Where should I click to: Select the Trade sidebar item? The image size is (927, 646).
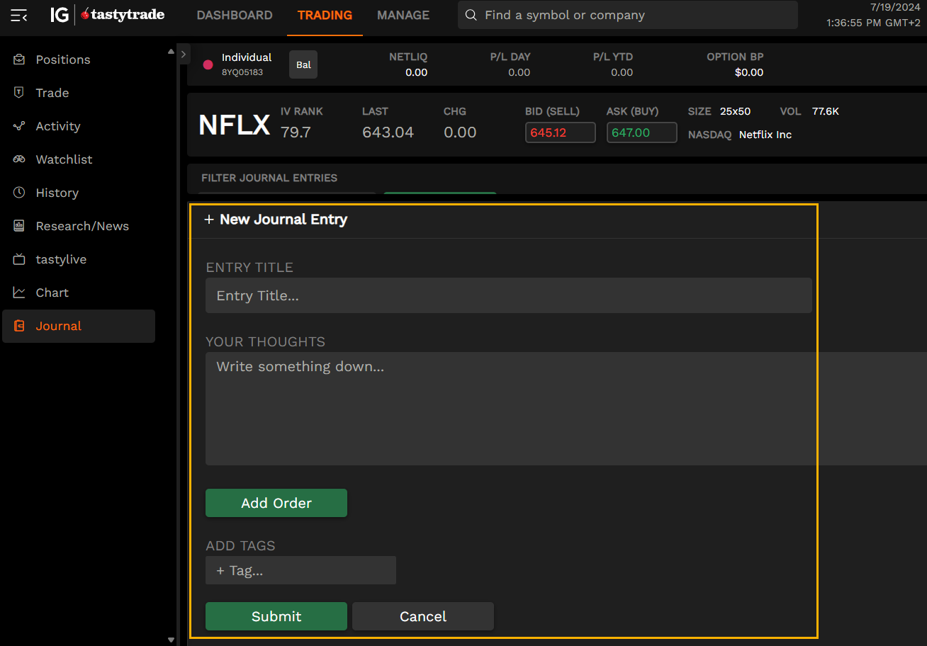point(79,93)
